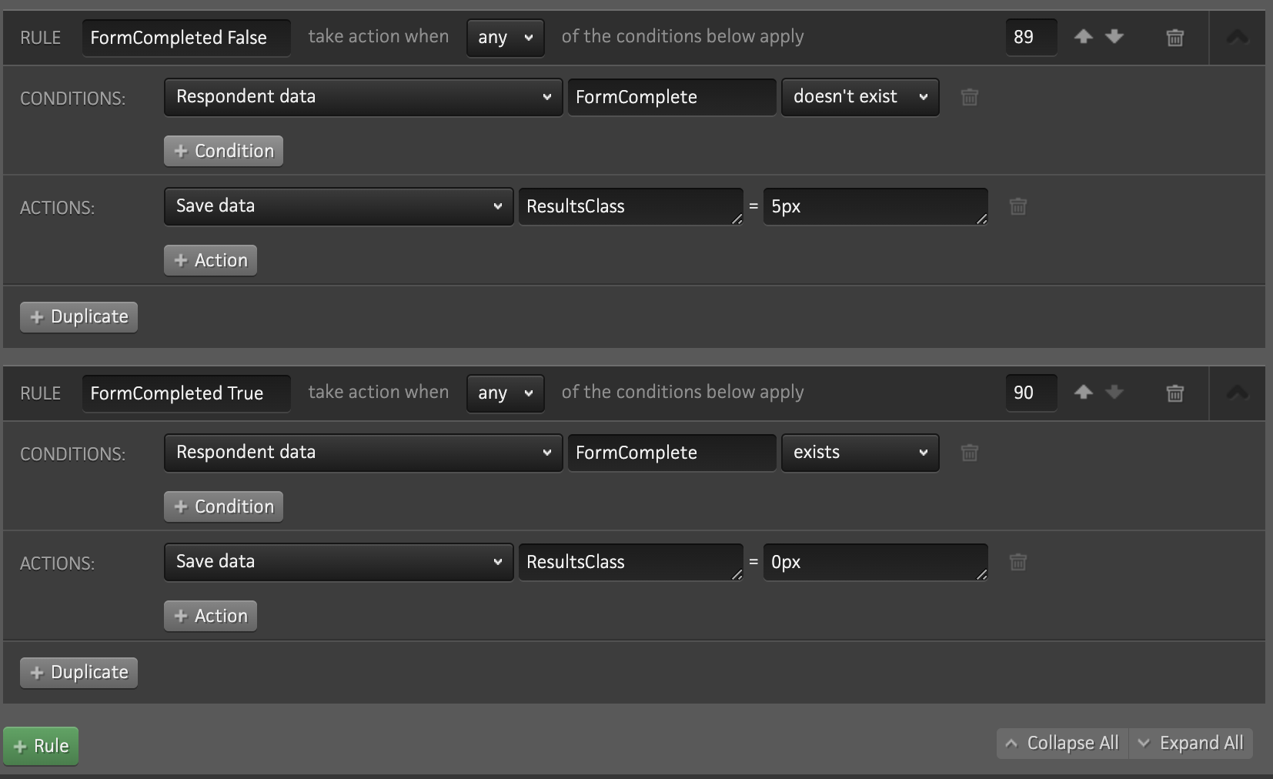This screenshot has height=779, width=1273.
Task: Open the 'exists' operator dropdown
Action: click(860, 453)
